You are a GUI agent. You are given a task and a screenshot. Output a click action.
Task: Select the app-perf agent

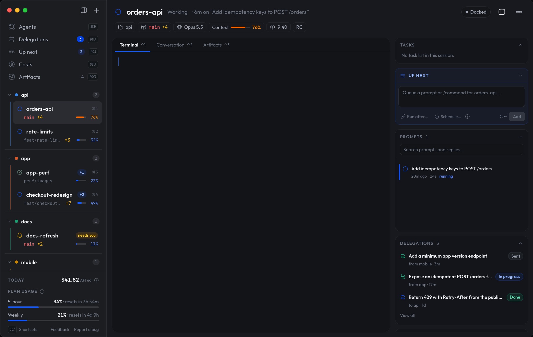click(x=57, y=176)
